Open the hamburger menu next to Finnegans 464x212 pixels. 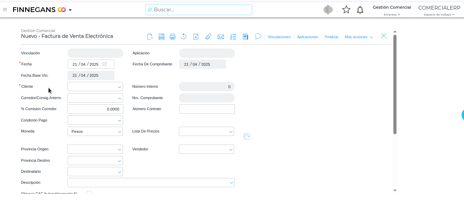click(5, 10)
